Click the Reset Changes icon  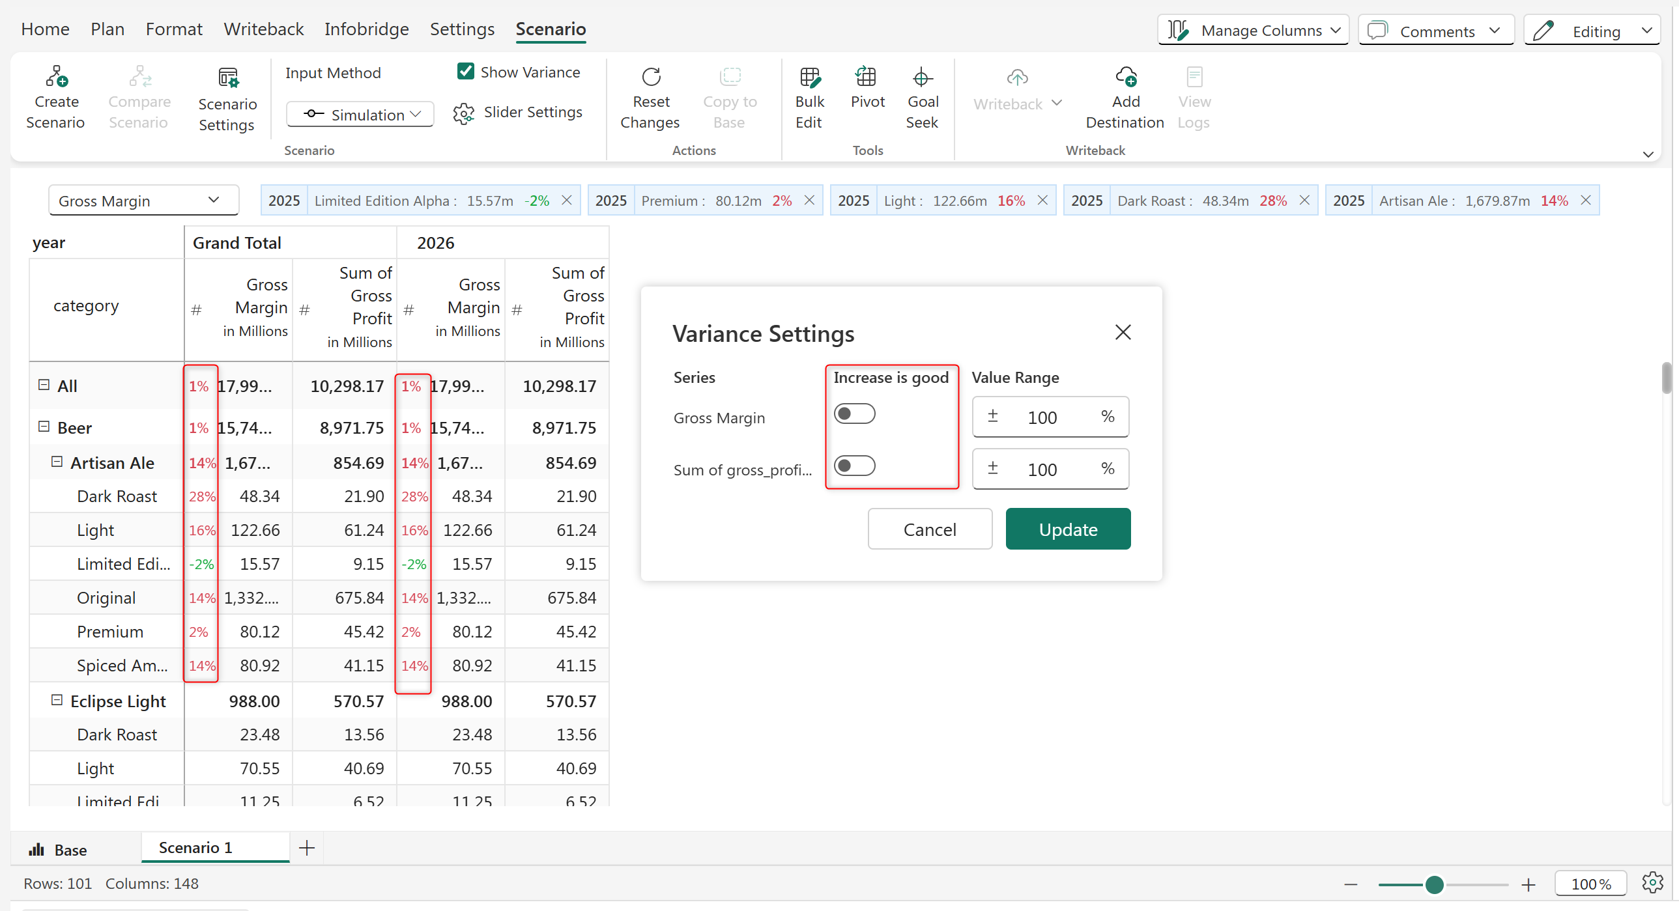pos(650,77)
